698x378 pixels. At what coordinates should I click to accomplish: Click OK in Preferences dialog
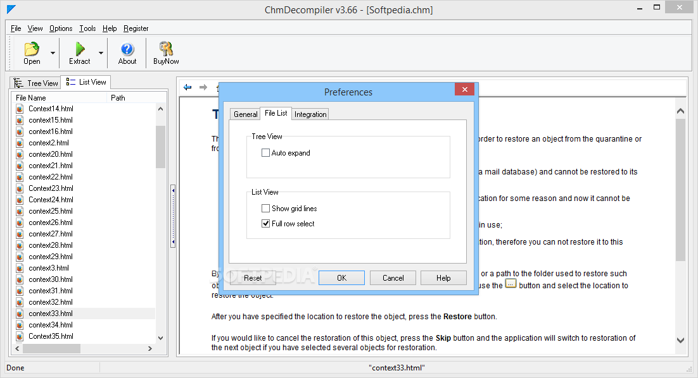(x=341, y=278)
